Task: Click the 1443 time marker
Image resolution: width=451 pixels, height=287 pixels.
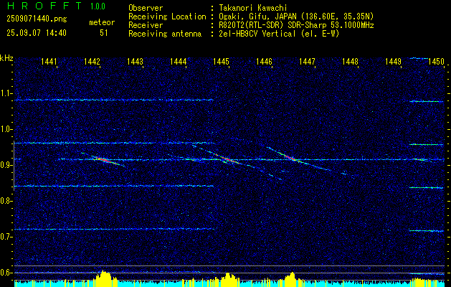Action: (135, 61)
